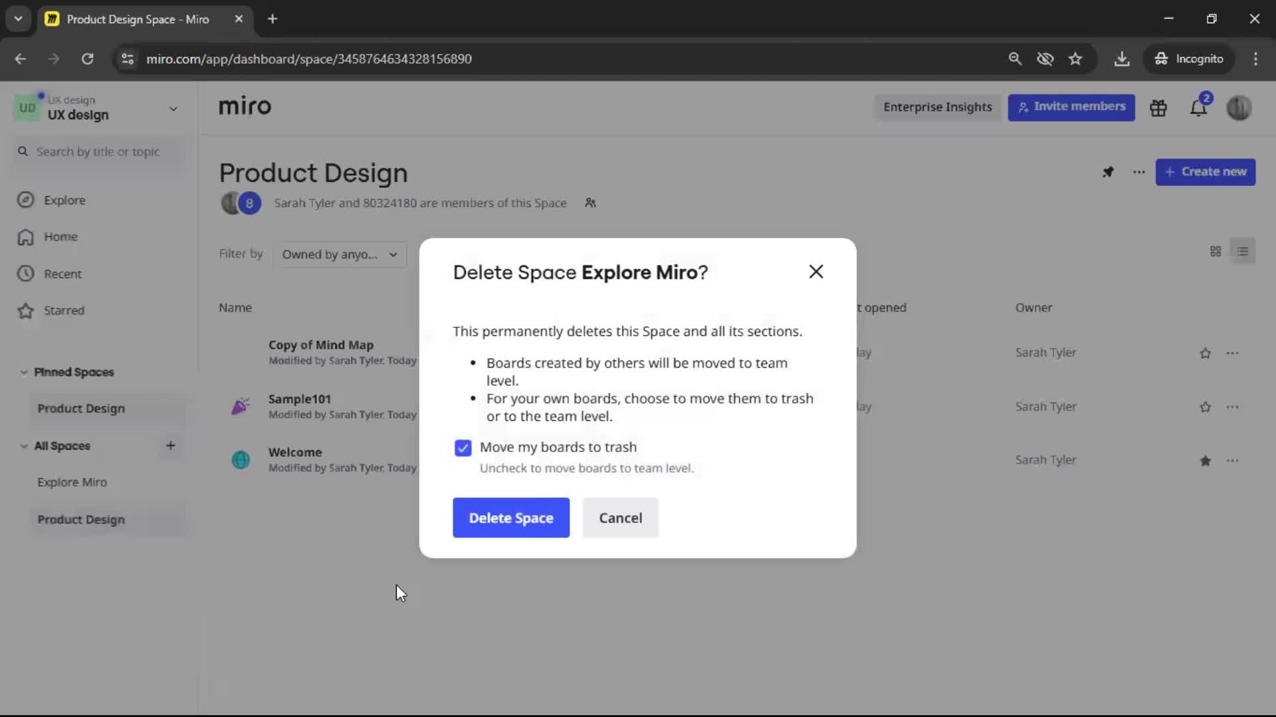Sort by Name column header
Viewport: 1276px width, 717px height.
point(235,308)
